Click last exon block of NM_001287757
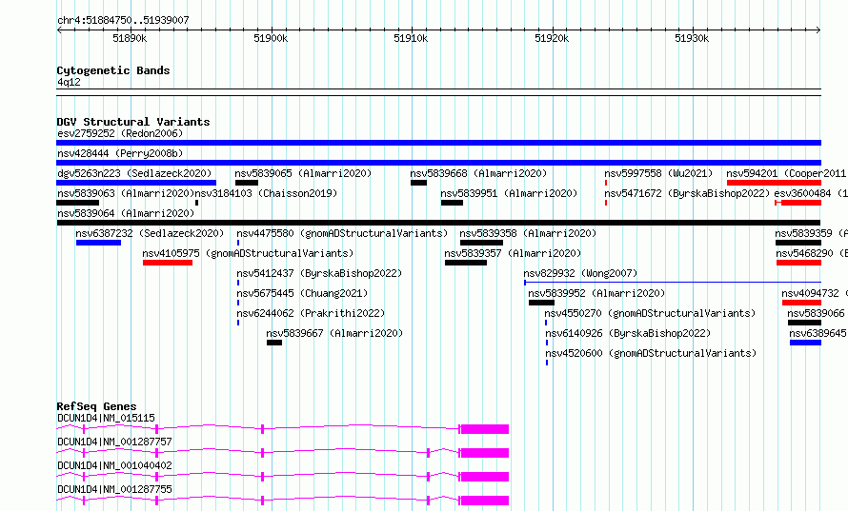This screenshot has width=848, height=511. 485,453
